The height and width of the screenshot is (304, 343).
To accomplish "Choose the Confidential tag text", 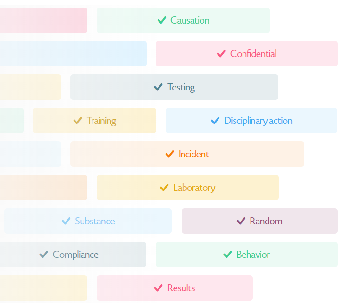I will (x=253, y=54).
